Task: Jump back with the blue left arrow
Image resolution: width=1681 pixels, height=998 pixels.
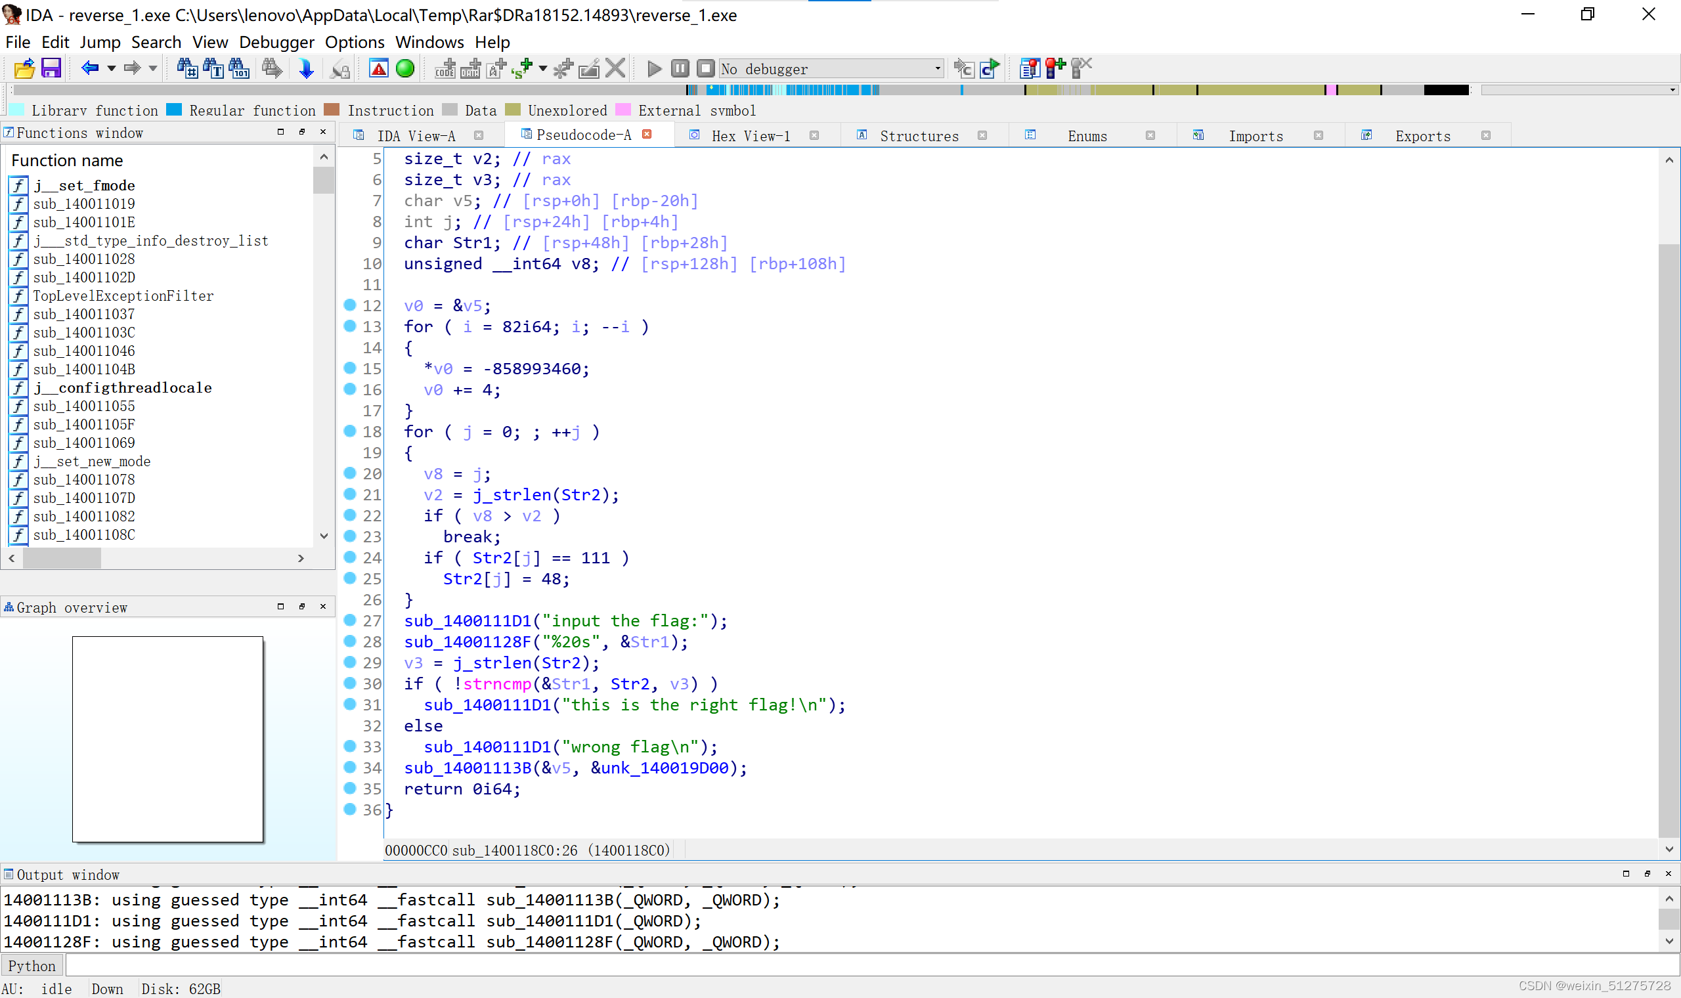Action: [x=89, y=68]
